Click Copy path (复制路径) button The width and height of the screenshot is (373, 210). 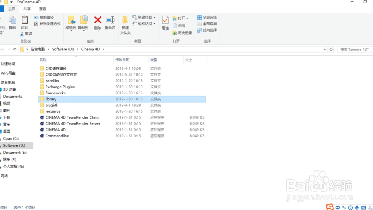(x=44, y=18)
